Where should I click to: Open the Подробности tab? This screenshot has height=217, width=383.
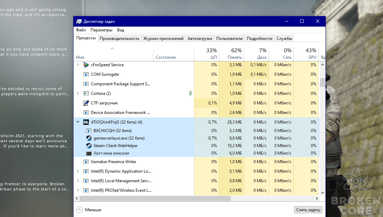259,39
